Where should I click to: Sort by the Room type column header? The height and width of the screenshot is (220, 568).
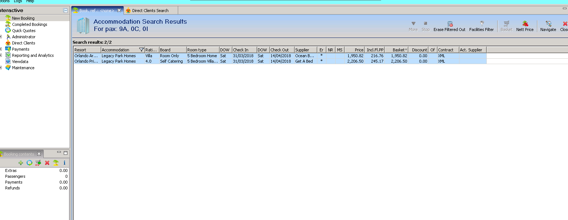point(203,50)
